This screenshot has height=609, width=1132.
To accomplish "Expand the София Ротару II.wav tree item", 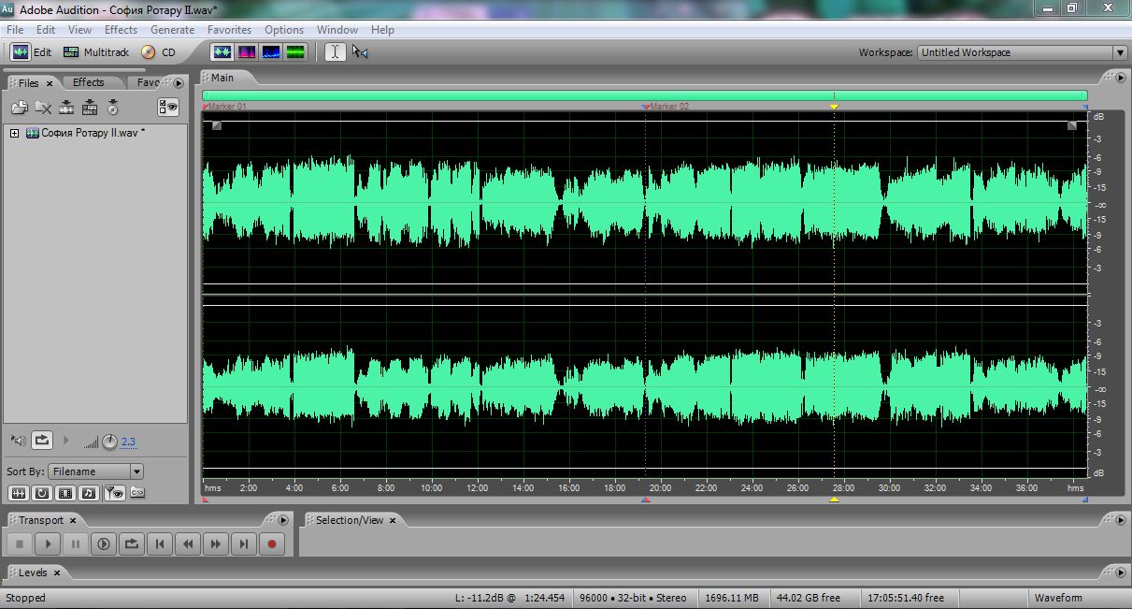I will pyautogui.click(x=14, y=133).
